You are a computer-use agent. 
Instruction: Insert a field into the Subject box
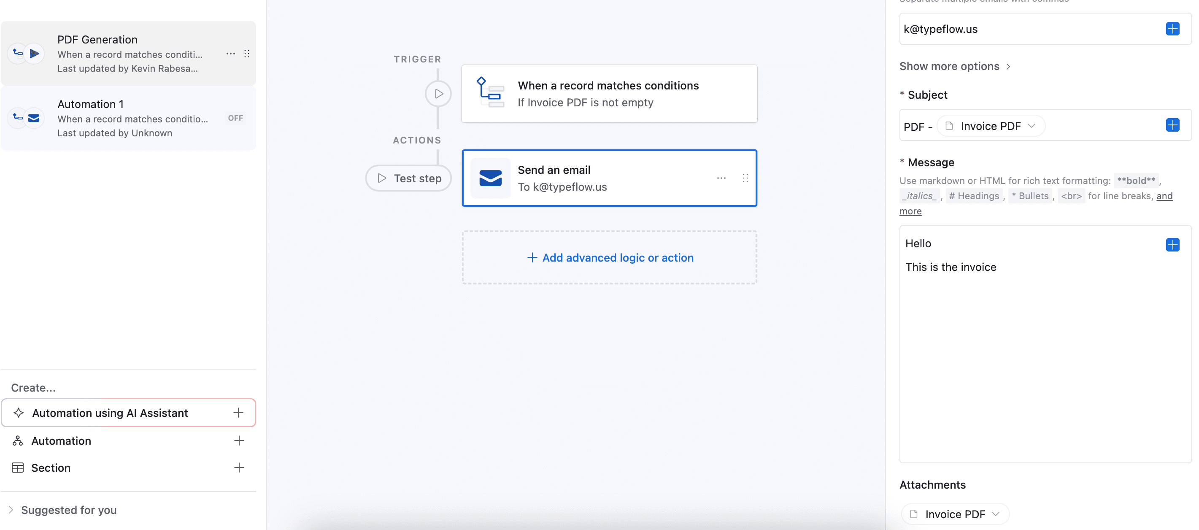coord(1172,125)
